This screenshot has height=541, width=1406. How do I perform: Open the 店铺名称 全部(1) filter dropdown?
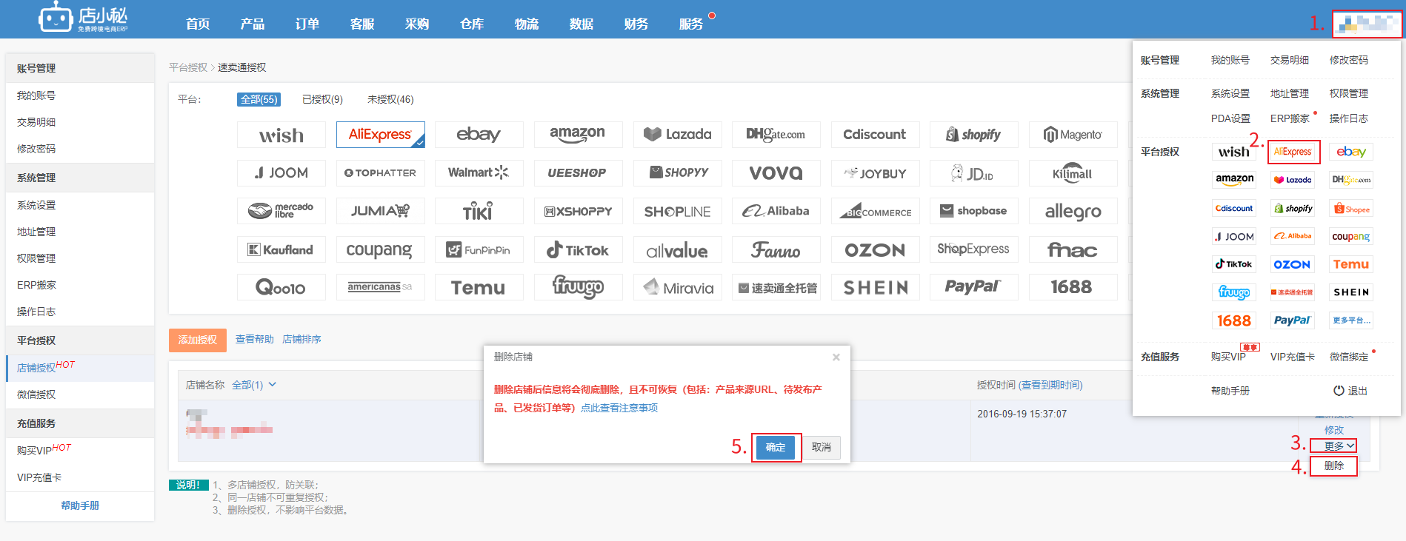click(254, 385)
